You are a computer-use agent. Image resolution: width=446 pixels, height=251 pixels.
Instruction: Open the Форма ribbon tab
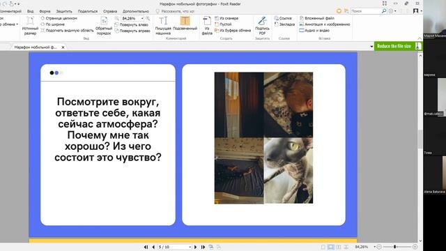pyautogui.click(x=45, y=11)
